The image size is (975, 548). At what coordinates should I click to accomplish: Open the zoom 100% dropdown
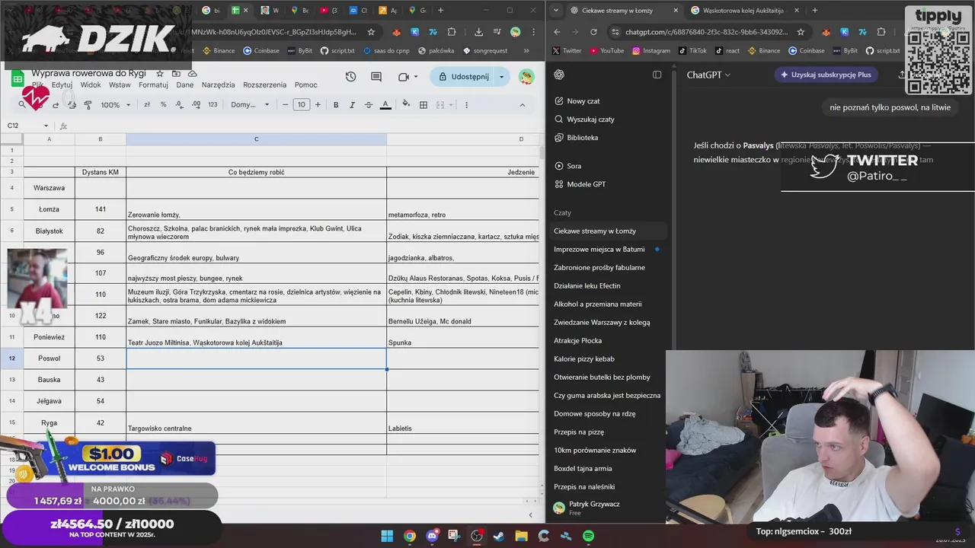115,105
